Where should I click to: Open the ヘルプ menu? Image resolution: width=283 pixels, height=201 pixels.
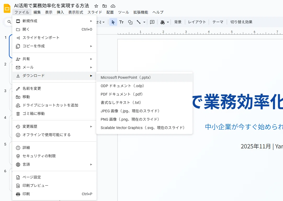pyautogui.click(x=158, y=12)
